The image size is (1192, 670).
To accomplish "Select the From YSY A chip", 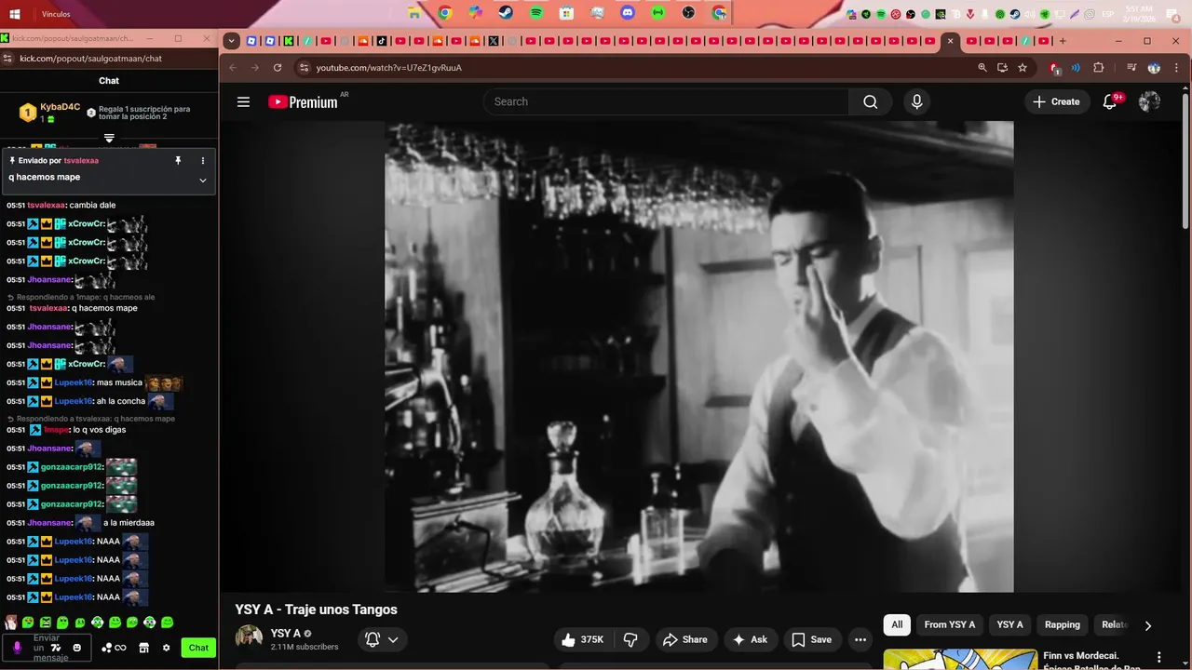I will (949, 624).
